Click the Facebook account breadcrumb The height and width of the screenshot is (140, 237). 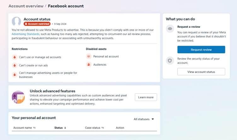click(x=66, y=6)
